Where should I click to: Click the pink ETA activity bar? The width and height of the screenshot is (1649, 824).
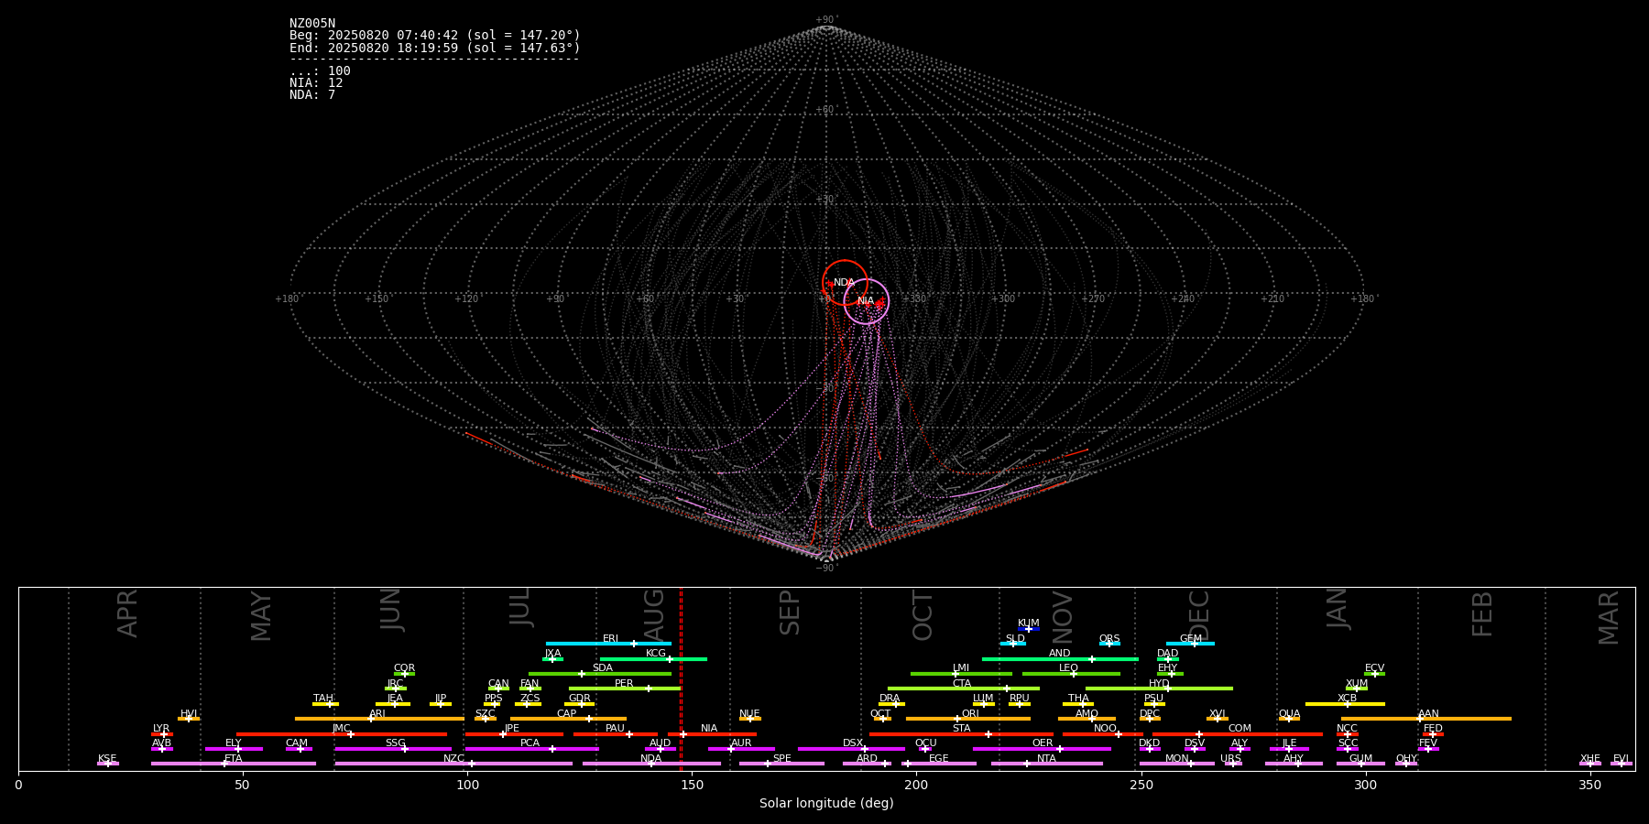click(234, 764)
